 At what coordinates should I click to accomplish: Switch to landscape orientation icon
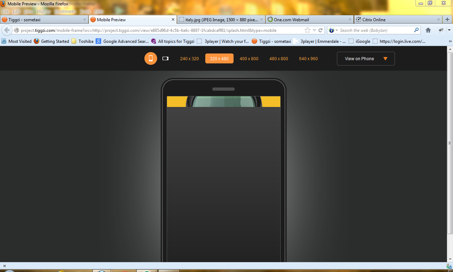point(165,58)
